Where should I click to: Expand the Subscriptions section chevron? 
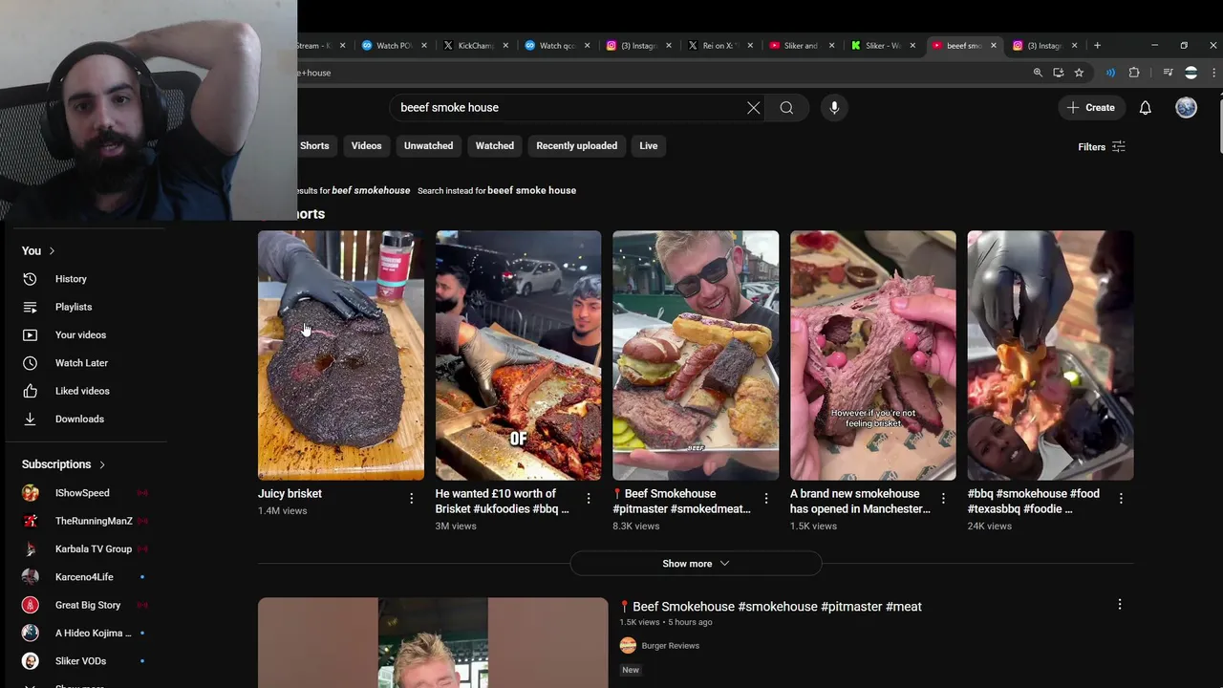[x=102, y=464]
